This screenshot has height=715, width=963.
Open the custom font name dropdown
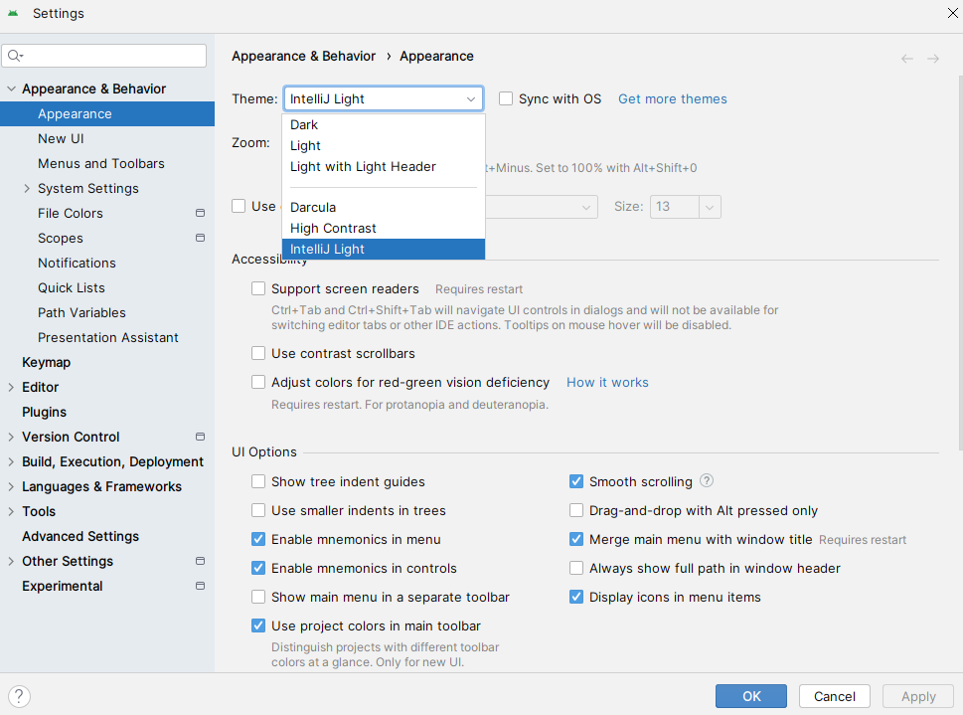coord(586,207)
